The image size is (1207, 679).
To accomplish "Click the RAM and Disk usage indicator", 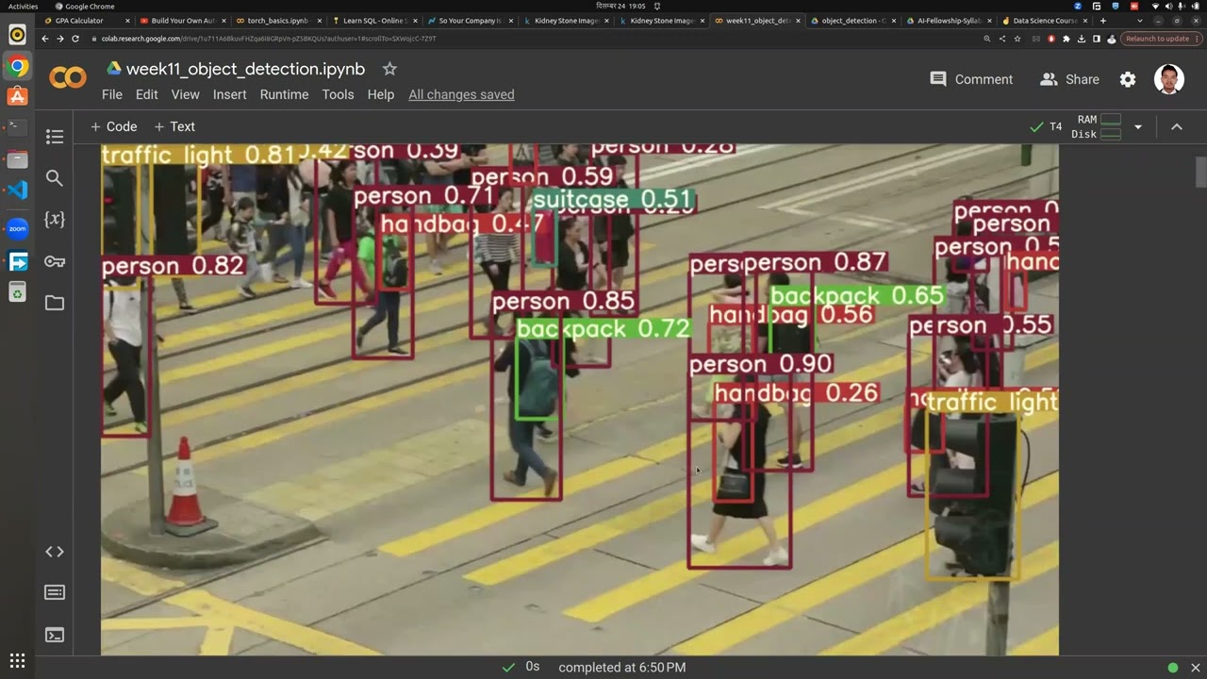I will [1097, 126].
